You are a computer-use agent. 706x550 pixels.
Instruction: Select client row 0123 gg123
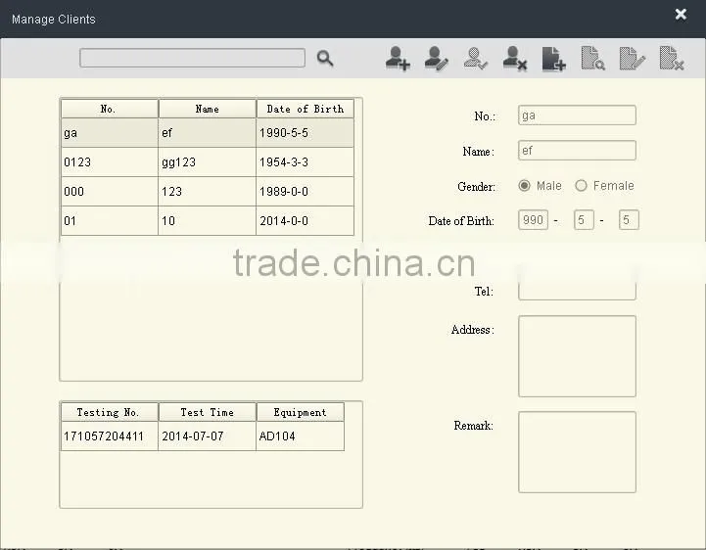pos(208,162)
